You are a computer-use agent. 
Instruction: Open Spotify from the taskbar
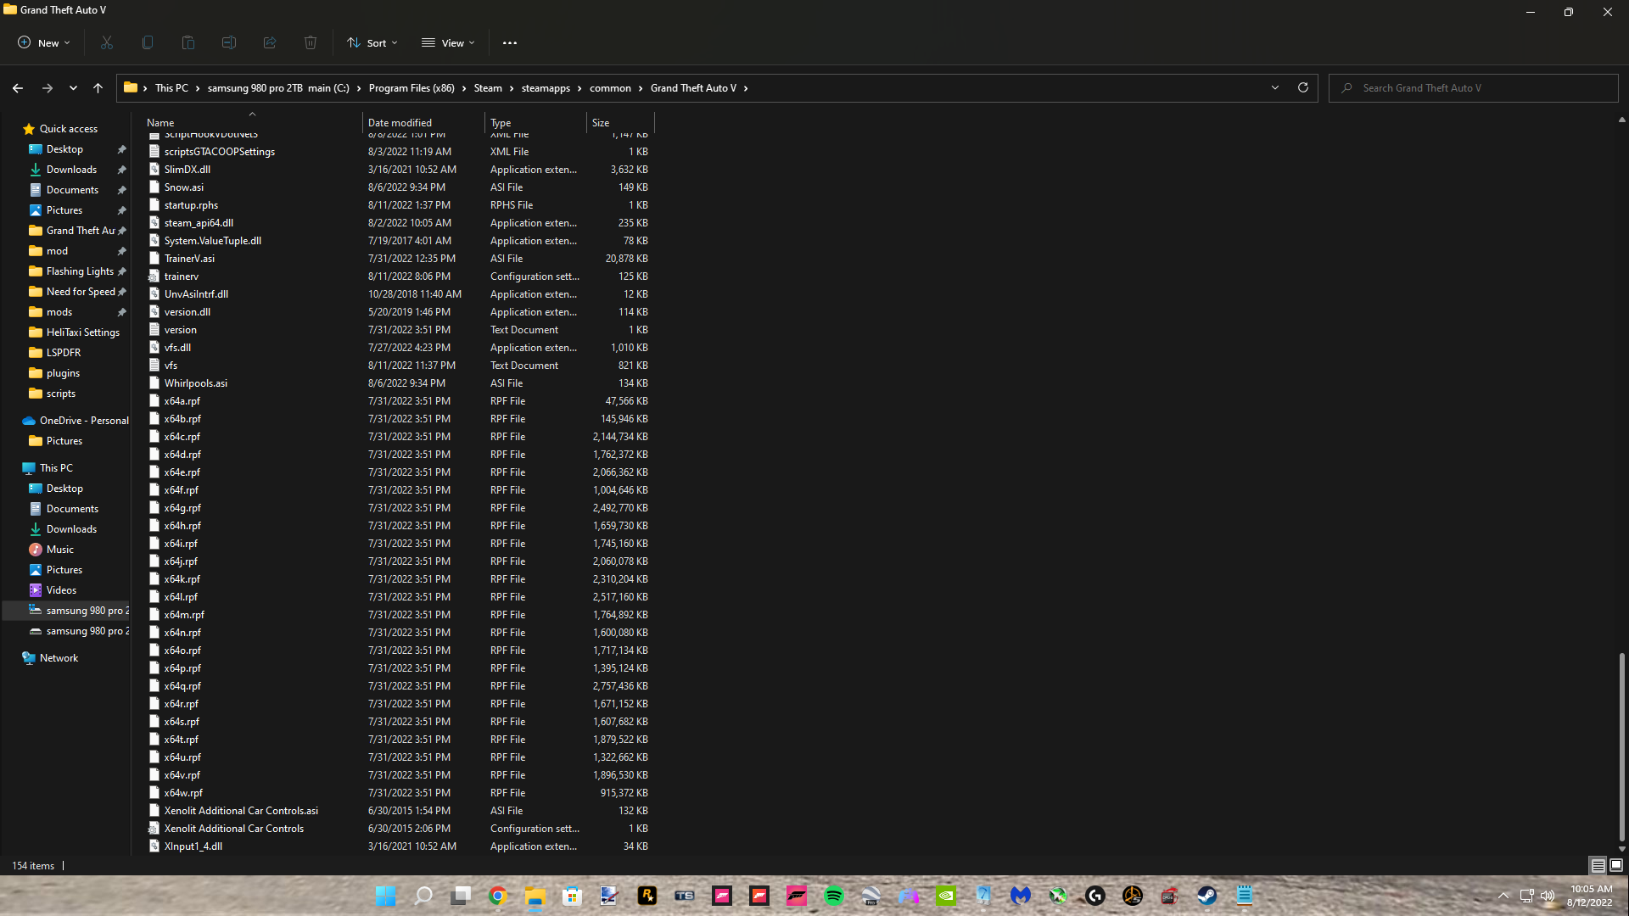[834, 896]
